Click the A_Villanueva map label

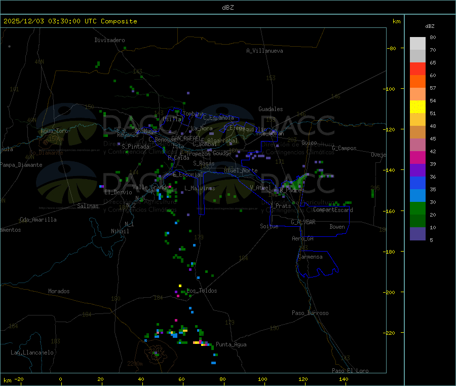[264, 51]
